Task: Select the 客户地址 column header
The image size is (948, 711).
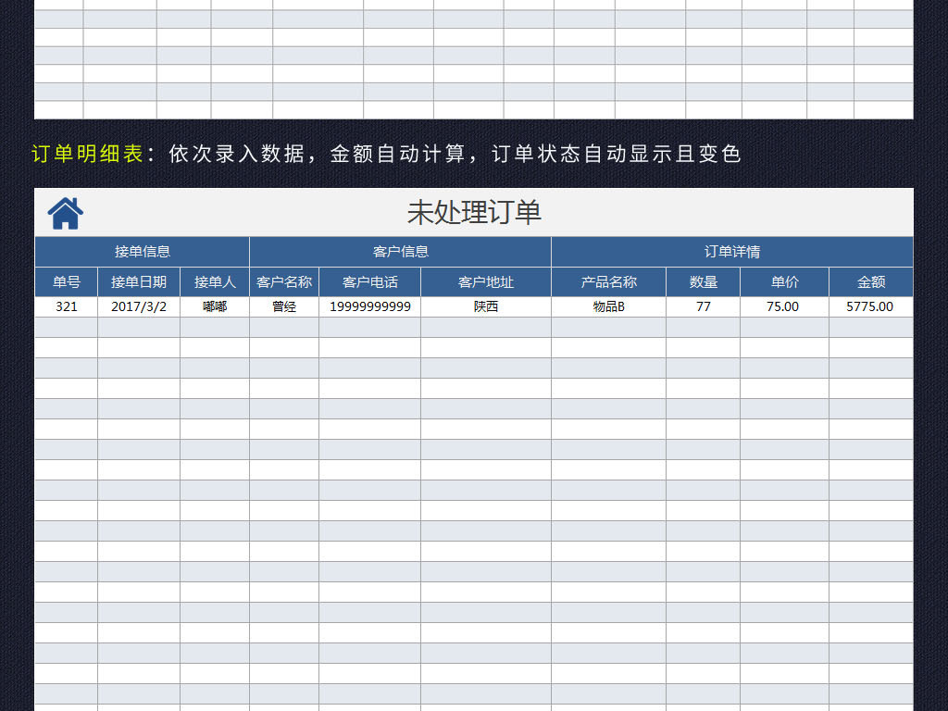Action: (486, 282)
